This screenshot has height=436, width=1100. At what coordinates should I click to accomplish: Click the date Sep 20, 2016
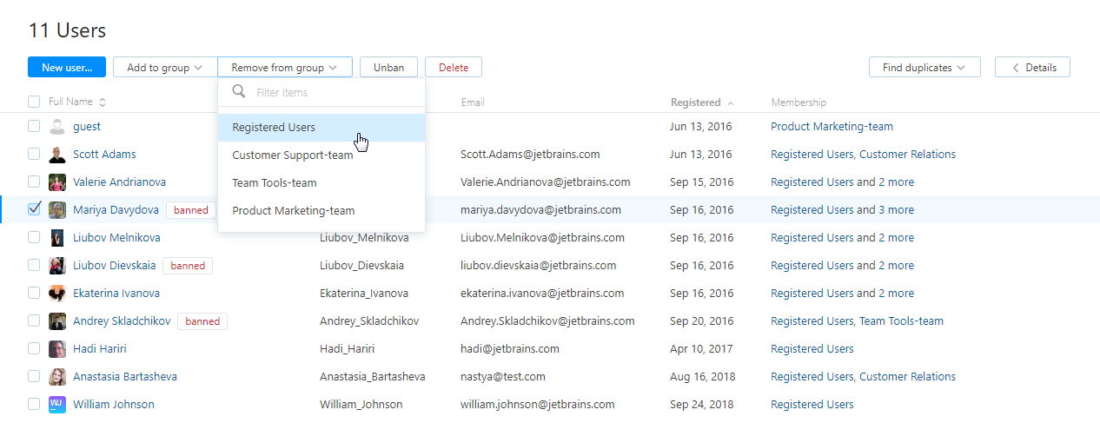(702, 321)
